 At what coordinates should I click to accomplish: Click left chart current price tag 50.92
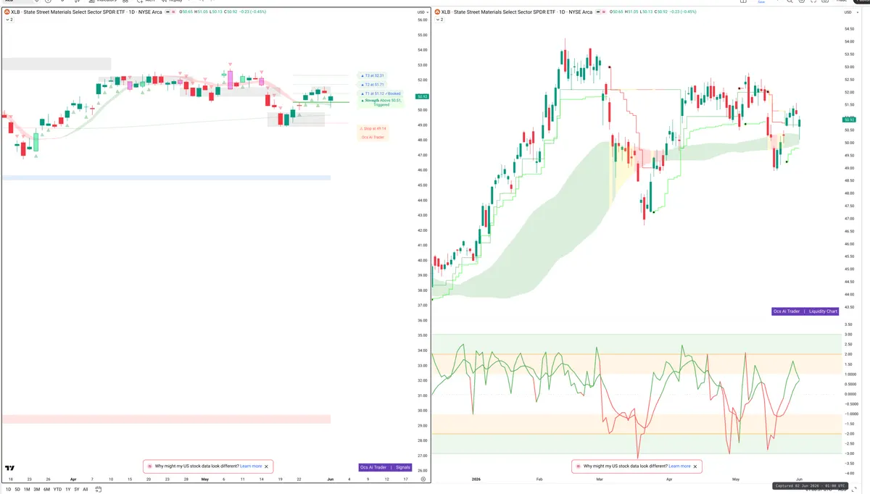[422, 96]
